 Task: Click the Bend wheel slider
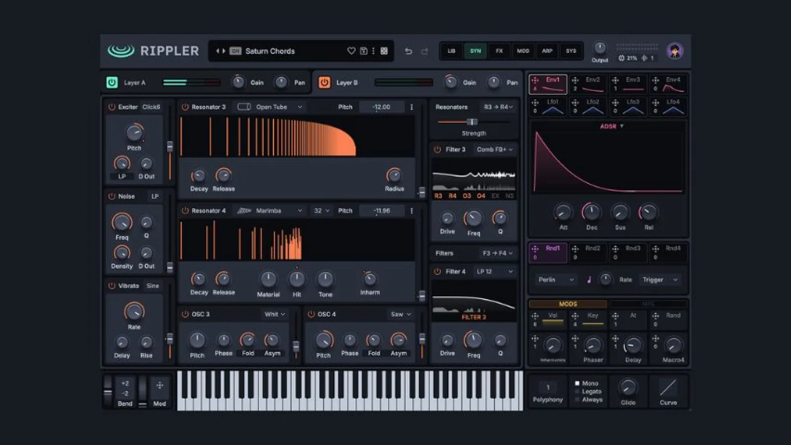(x=108, y=391)
